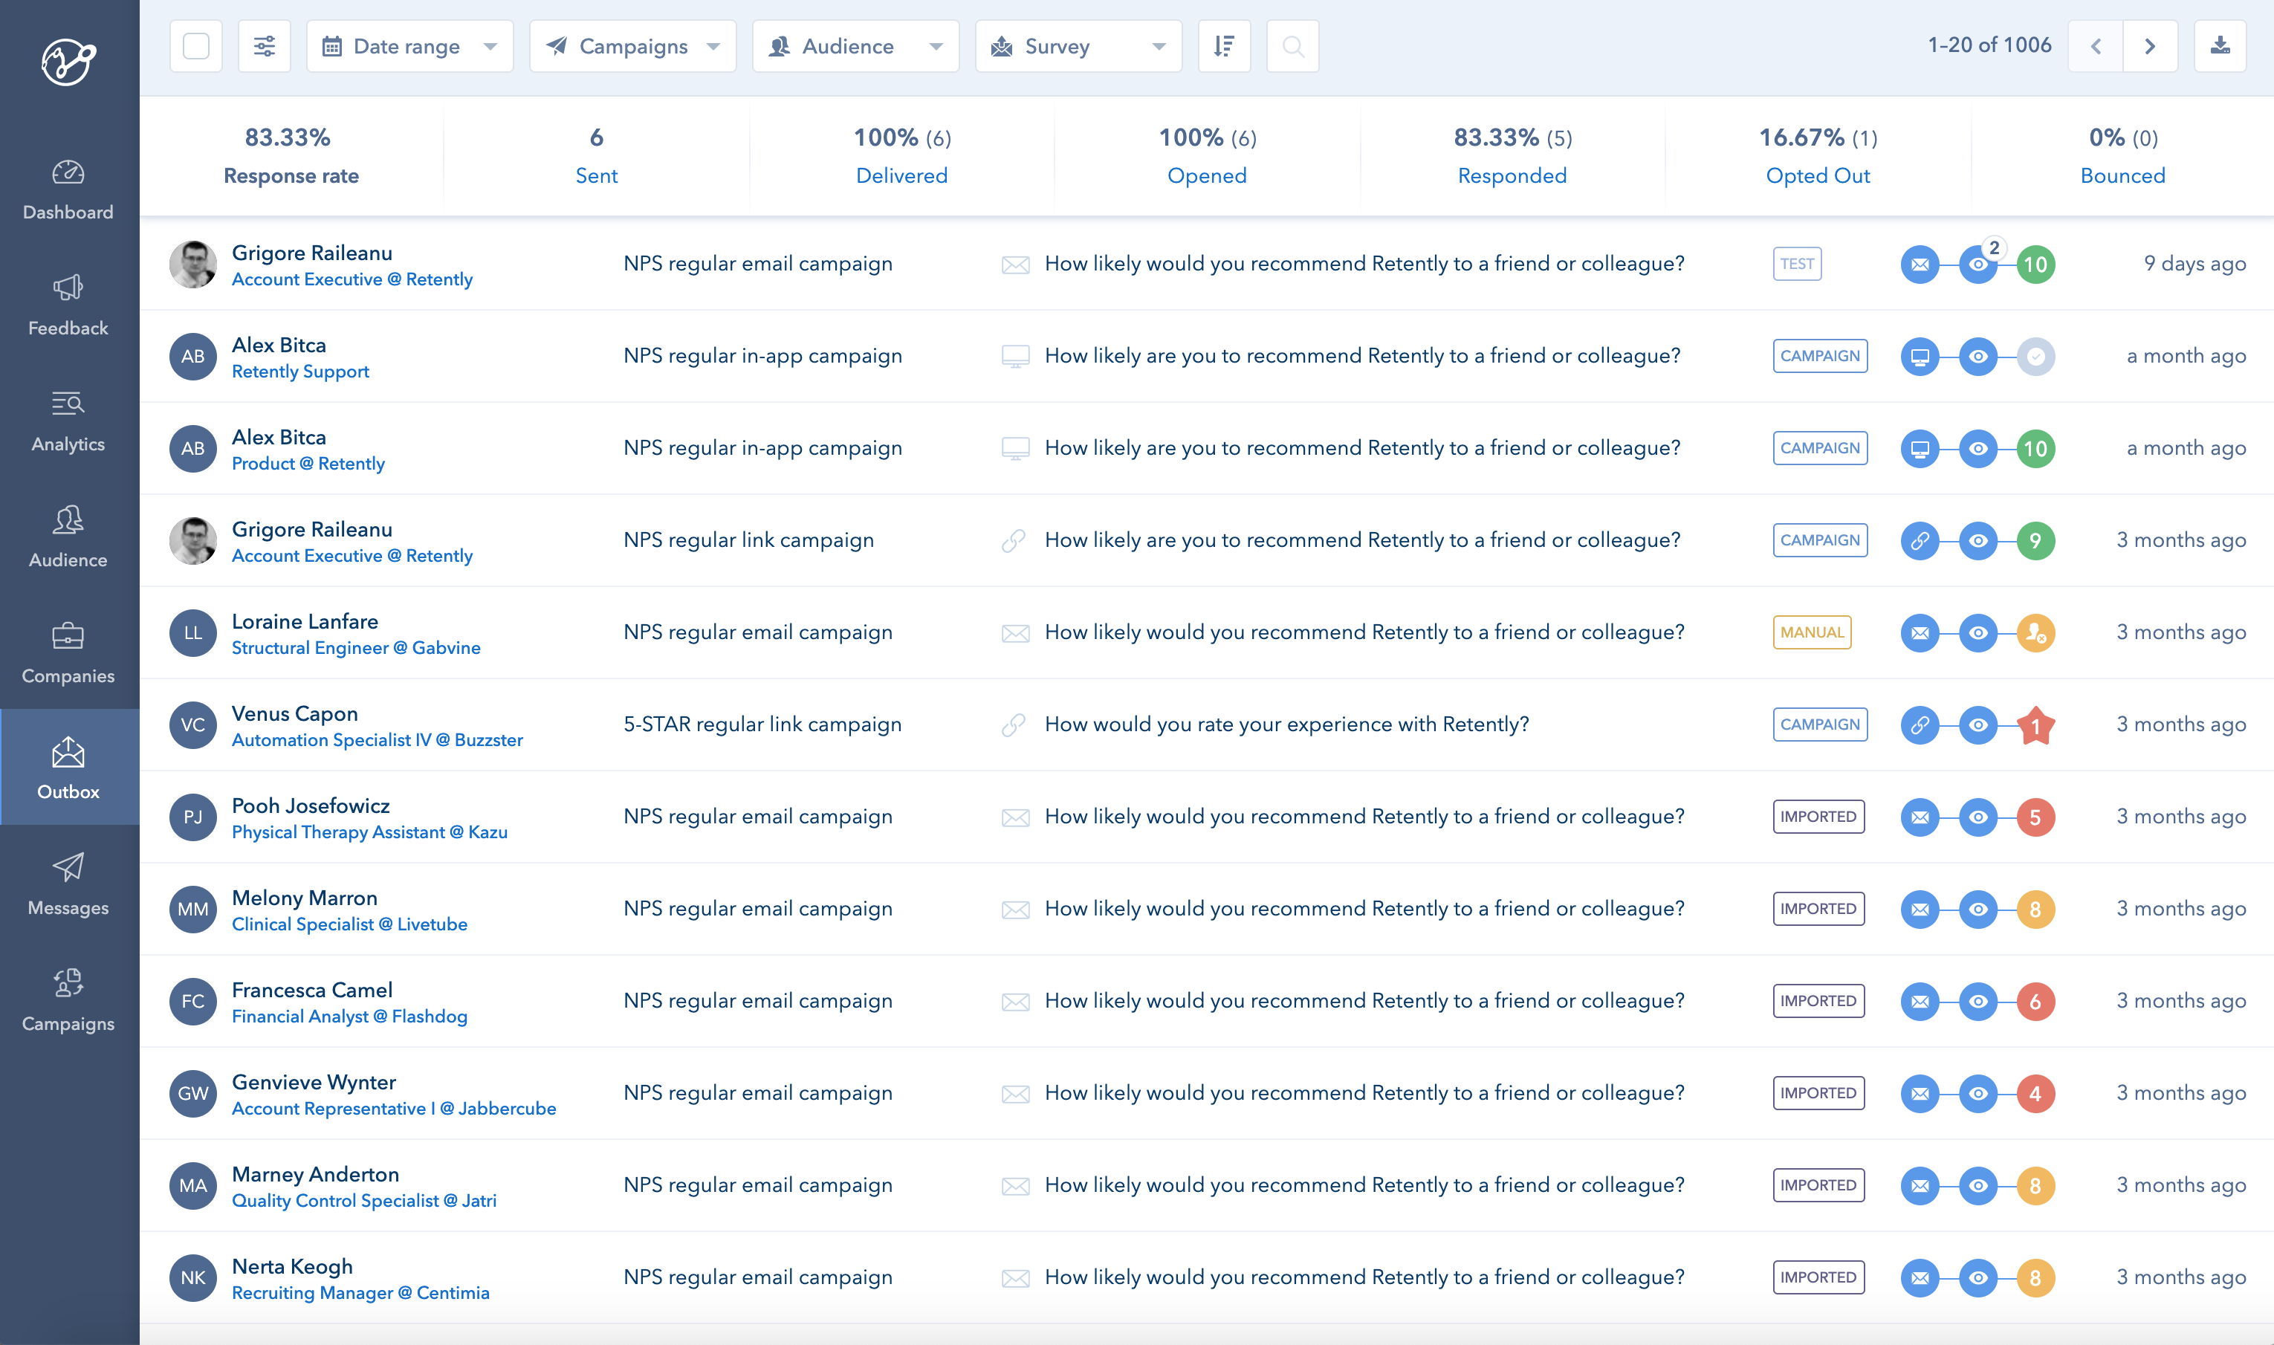The image size is (2274, 1345).
Task: Click the orange score 8 in Melony Marron row
Action: click(2035, 909)
